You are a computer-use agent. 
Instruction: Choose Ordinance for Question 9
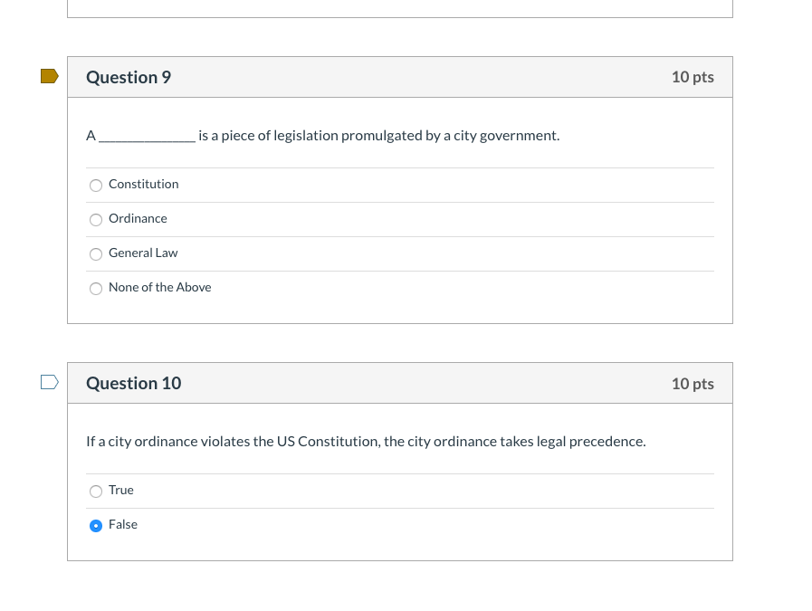tap(96, 220)
